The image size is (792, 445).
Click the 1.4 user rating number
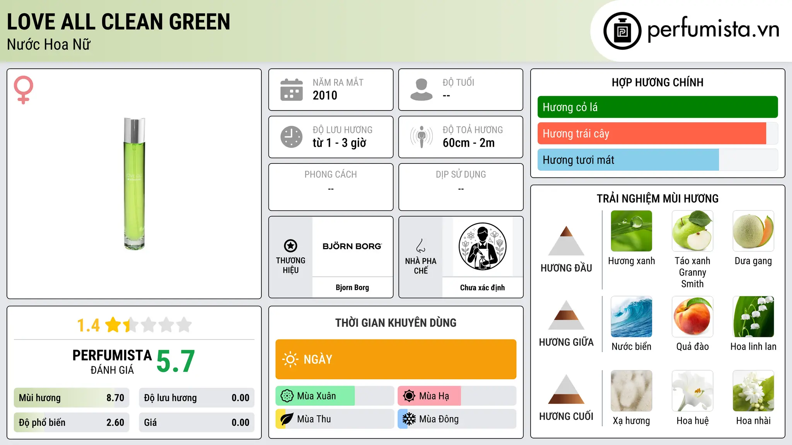[89, 325]
